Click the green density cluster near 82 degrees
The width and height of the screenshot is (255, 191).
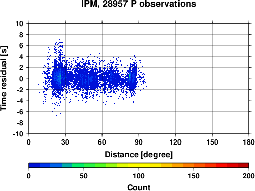[x=130, y=77]
